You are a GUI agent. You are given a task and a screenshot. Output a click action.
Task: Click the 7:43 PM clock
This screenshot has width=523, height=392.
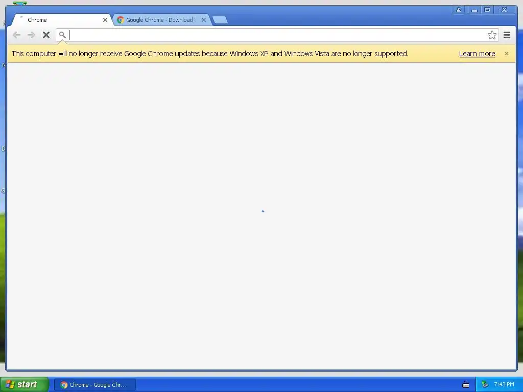(504, 385)
